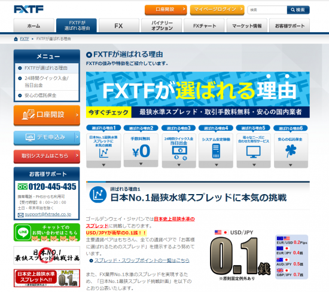This screenshot has width=329, height=292.
Task: Click the large 0.1銭 spread graphic
Action: pos(240,256)
